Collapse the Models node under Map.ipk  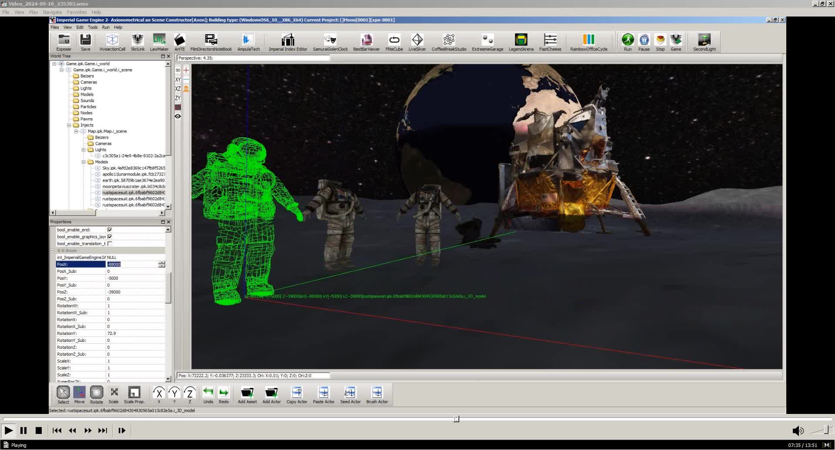point(83,162)
